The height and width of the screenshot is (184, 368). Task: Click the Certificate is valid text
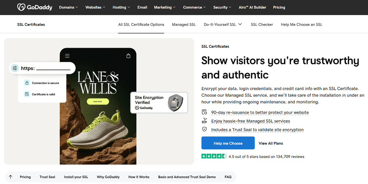[44, 94]
